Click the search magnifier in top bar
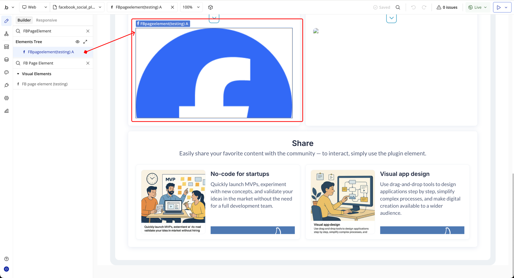The width and height of the screenshot is (514, 278). point(398,7)
